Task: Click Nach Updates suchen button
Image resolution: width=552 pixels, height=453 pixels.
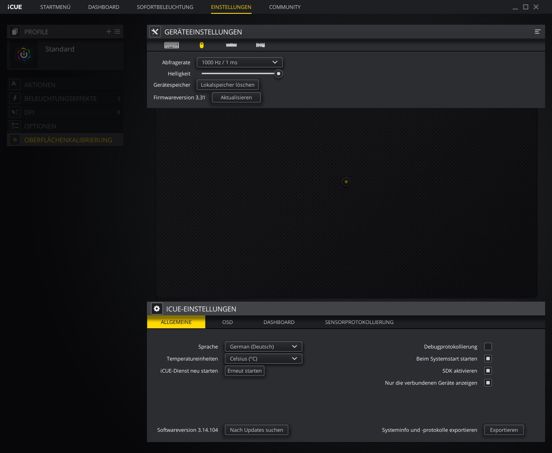Action: pos(256,430)
